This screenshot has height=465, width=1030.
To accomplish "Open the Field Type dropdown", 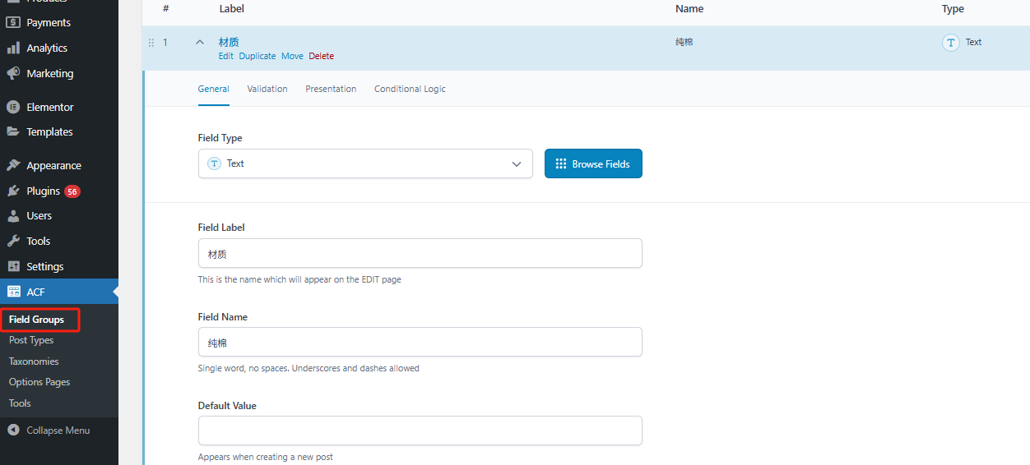I will (x=365, y=163).
